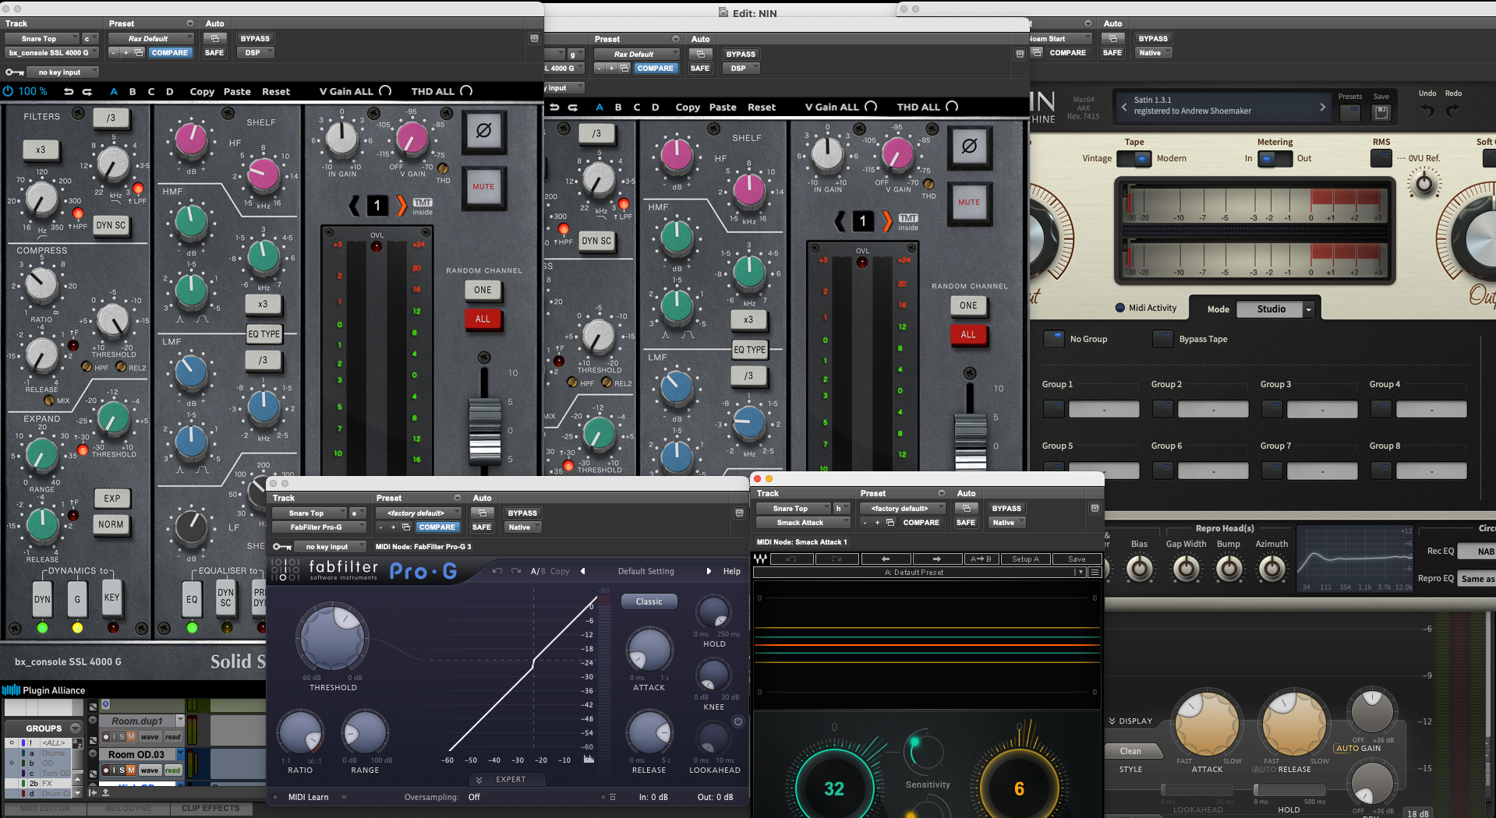Click ONE random channel in left bx_console
Image resolution: width=1496 pixels, height=818 pixels.
[483, 290]
